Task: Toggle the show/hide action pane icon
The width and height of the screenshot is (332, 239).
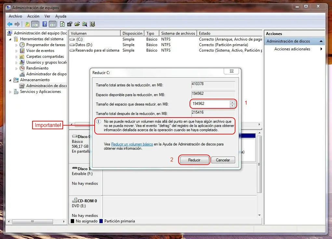Action: [x=52, y=24]
